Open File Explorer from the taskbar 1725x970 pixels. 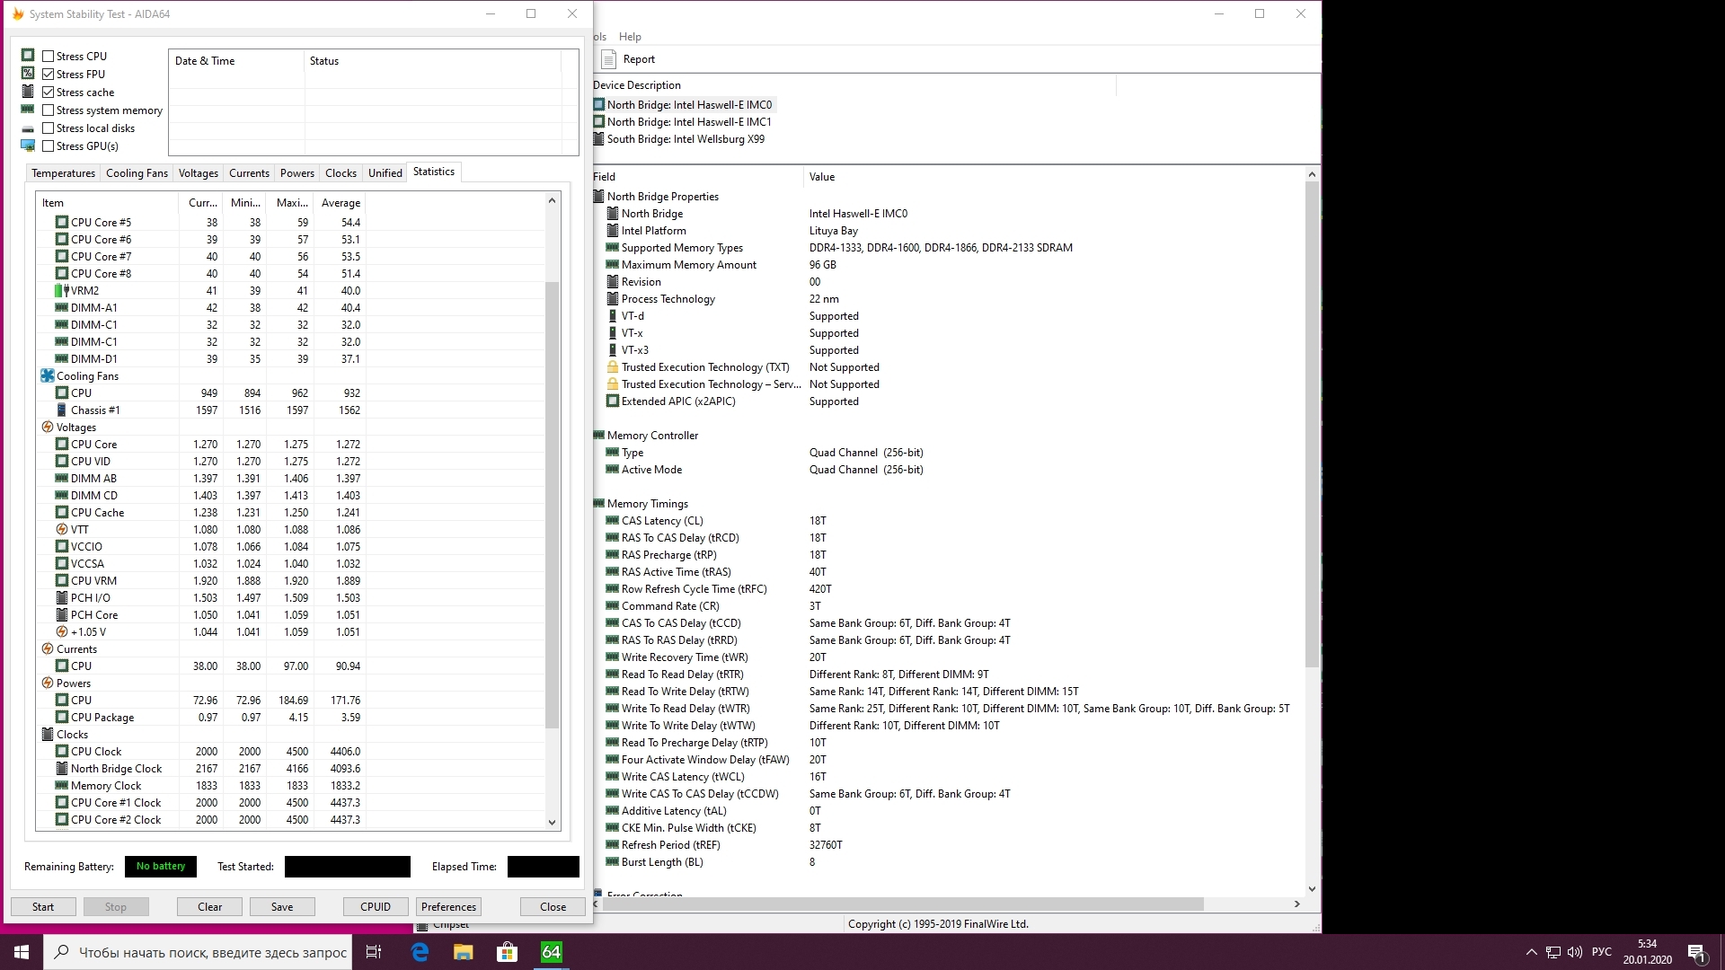pyautogui.click(x=463, y=952)
